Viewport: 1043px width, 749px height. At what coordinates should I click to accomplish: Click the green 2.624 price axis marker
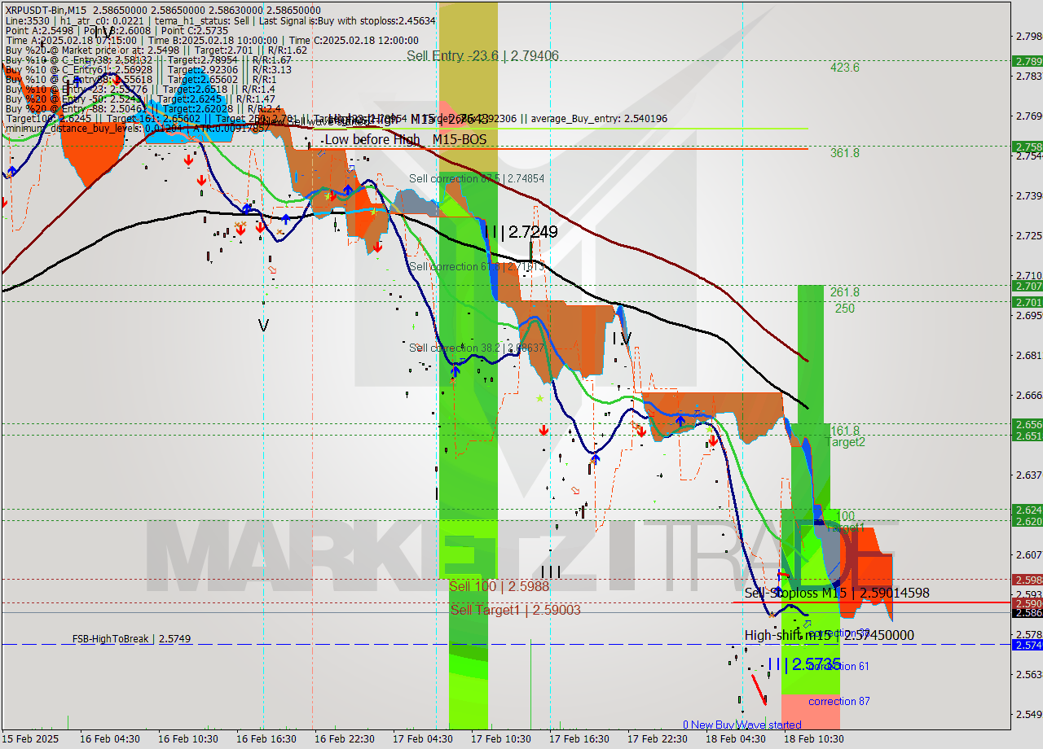(x=1027, y=510)
